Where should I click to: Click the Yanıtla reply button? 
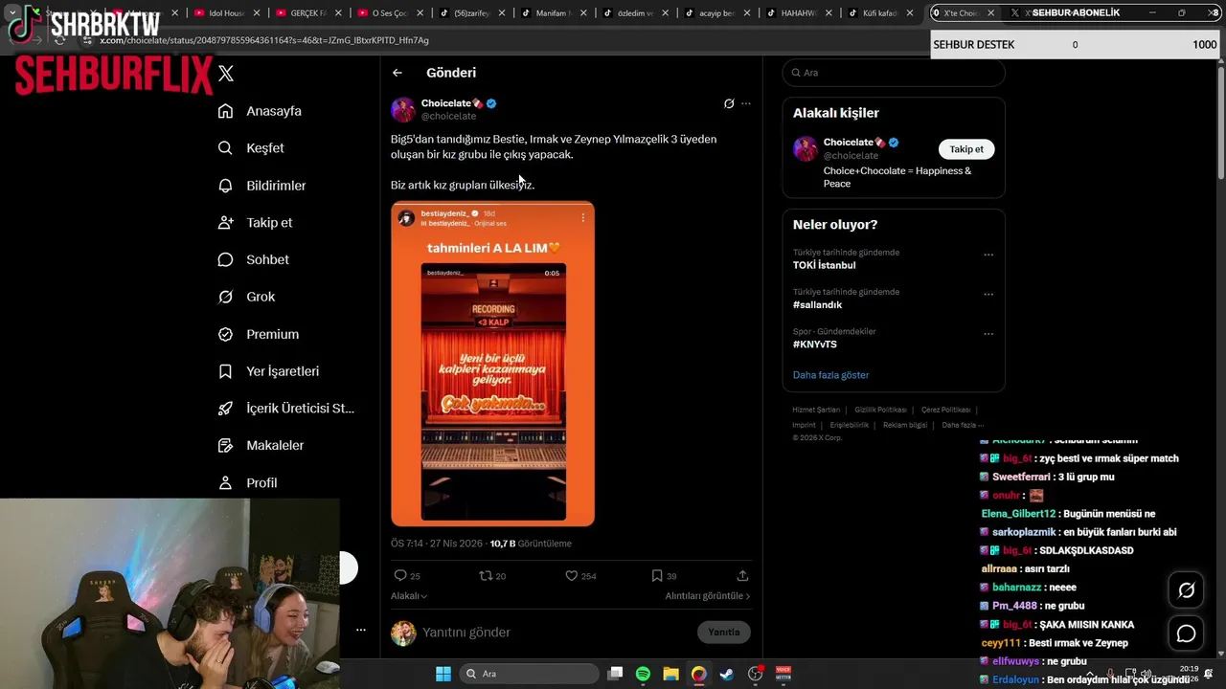pyautogui.click(x=723, y=632)
